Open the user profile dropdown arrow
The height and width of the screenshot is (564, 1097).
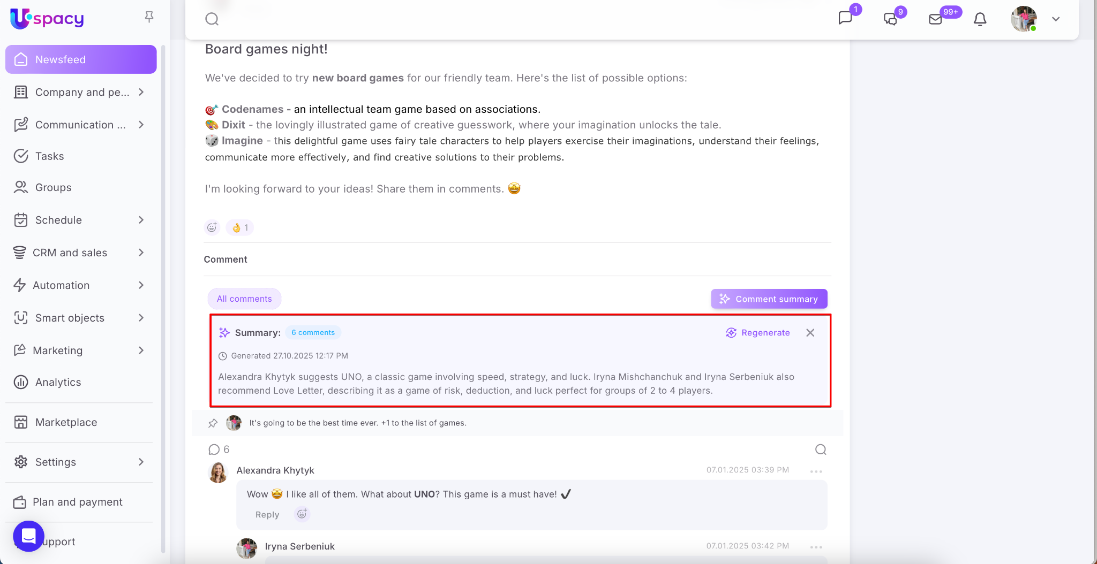[1056, 19]
